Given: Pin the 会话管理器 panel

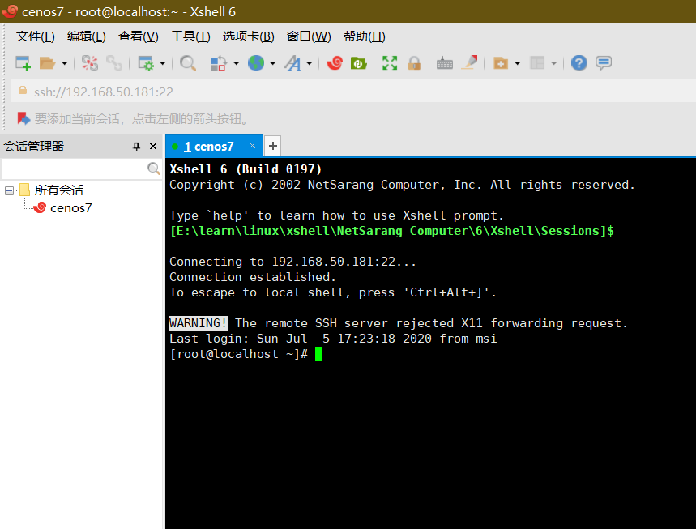Looking at the screenshot, I should coord(137,146).
